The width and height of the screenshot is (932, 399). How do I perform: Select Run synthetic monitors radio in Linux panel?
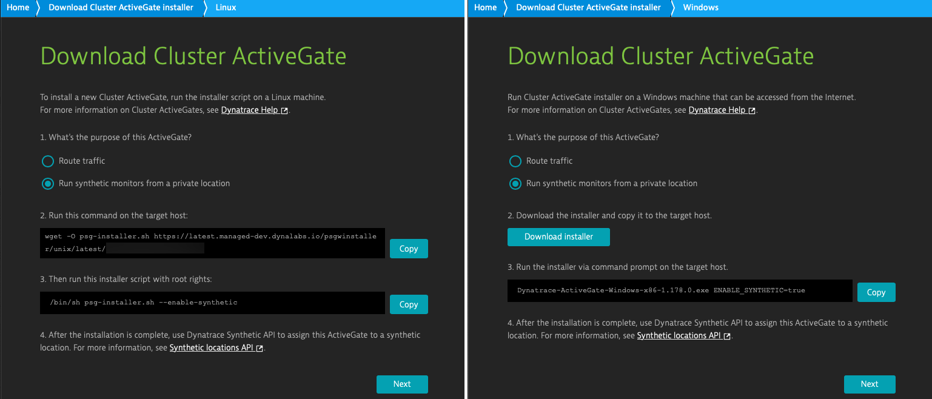point(48,184)
